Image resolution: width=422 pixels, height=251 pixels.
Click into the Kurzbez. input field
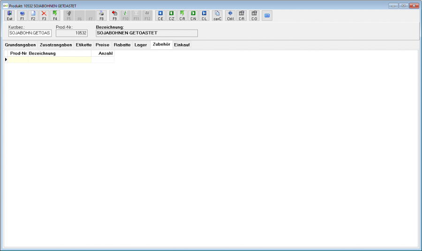pyautogui.click(x=30, y=33)
